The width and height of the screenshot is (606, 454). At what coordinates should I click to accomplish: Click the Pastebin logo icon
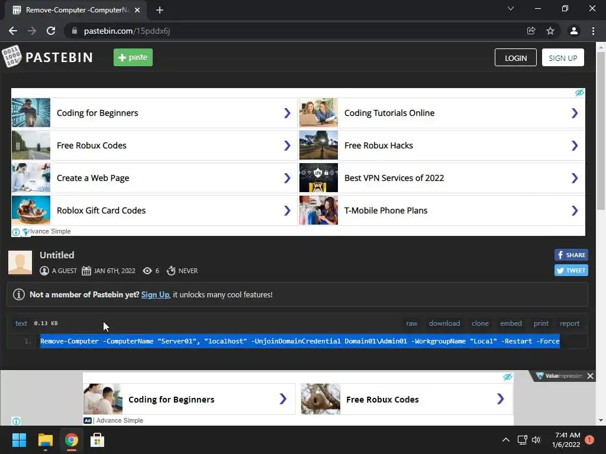pyautogui.click(x=12, y=57)
